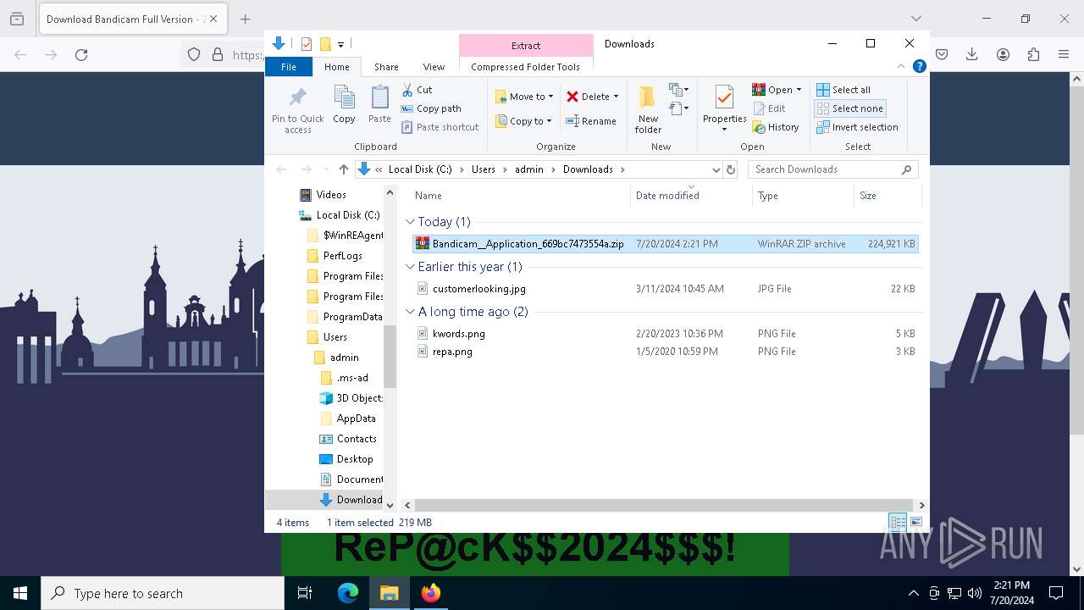Cut the selected file

tap(418, 90)
